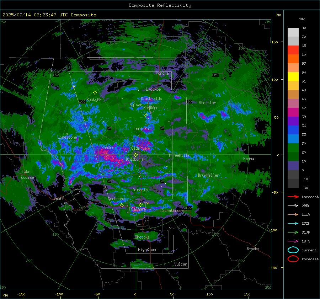Select the purple 39–36 dBZ color swatch
Image resolution: width=320 pixels, height=299 pixels.
click(293, 121)
